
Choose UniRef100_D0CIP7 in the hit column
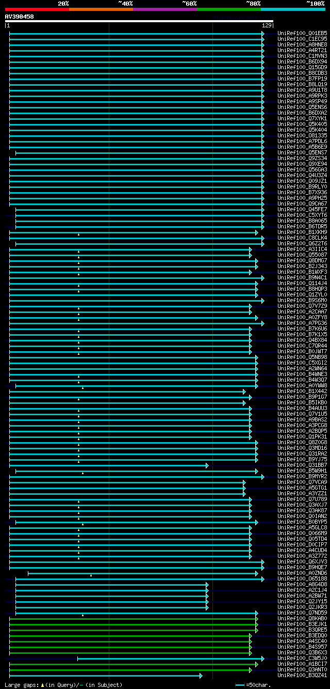tap(302, 545)
